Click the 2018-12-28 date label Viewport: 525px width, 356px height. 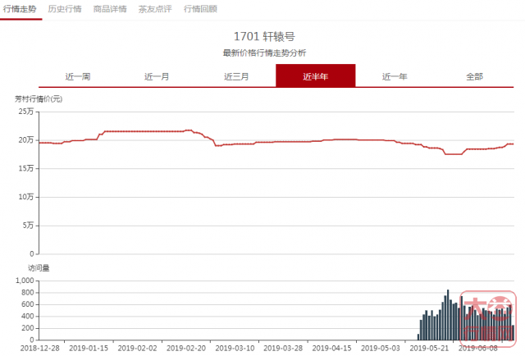pos(40,349)
